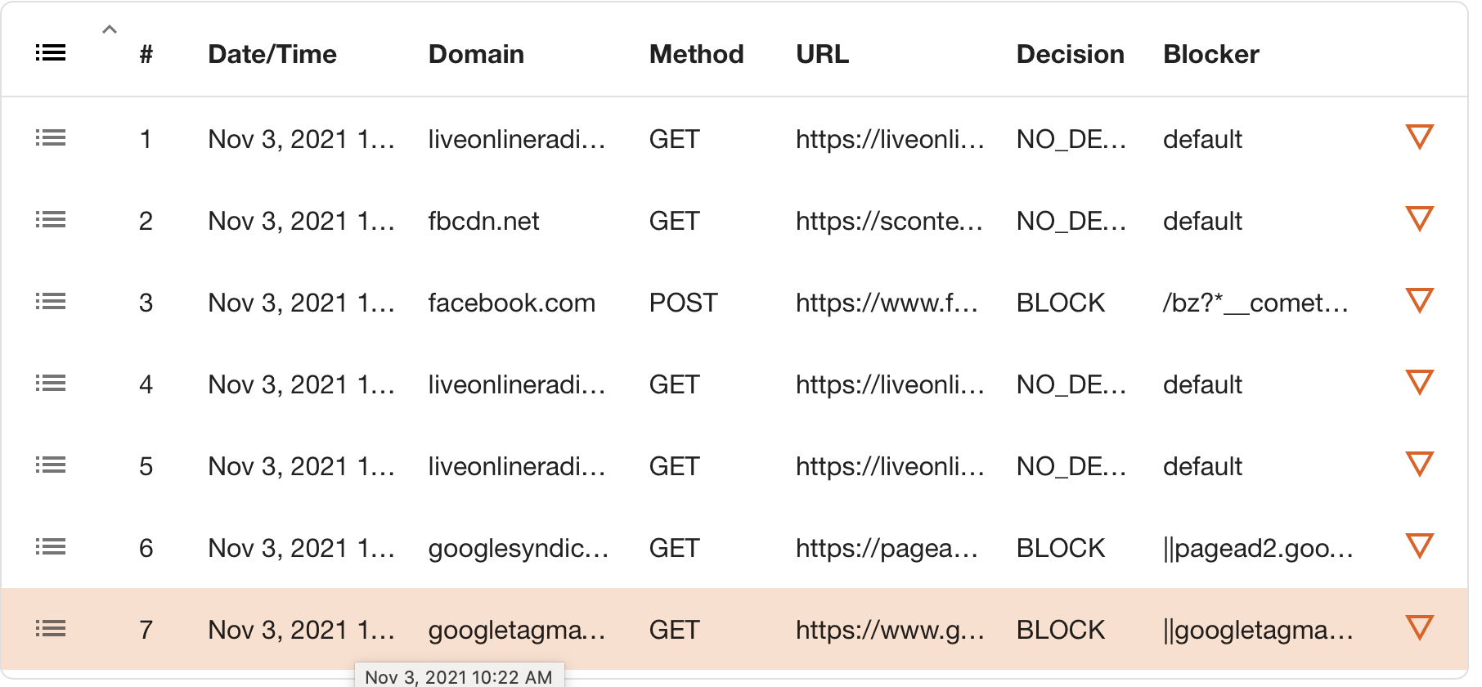The width and height of the screenshot is (1482, 687).
Task: Sort by the Method column header
Action: click(x=696, y=54)
